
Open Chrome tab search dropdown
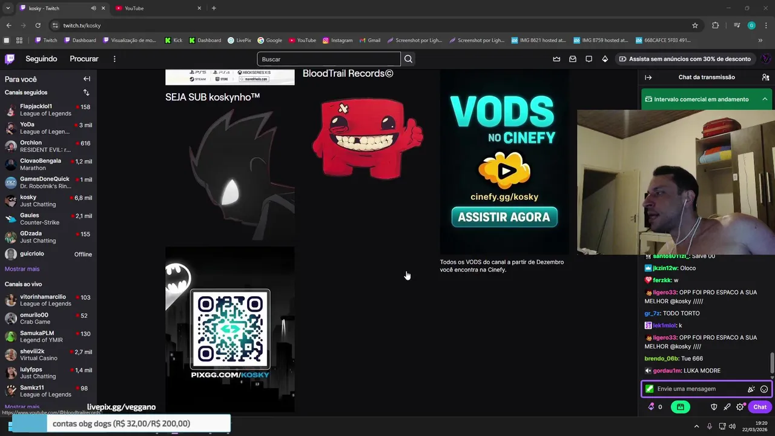tap(8, 8)
